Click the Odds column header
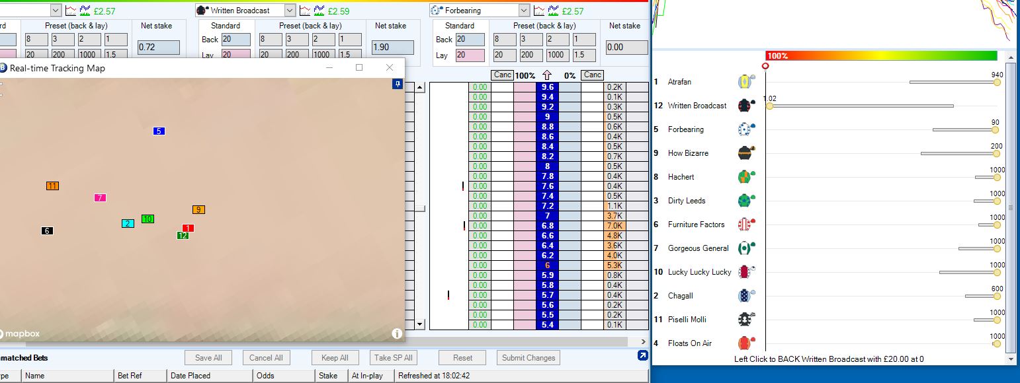Screen dimensions: 1020x383 (265, 376)
